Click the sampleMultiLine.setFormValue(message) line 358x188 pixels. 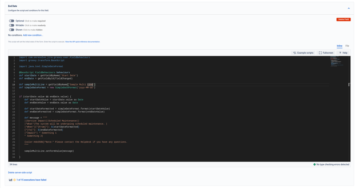tap(49, 151)
